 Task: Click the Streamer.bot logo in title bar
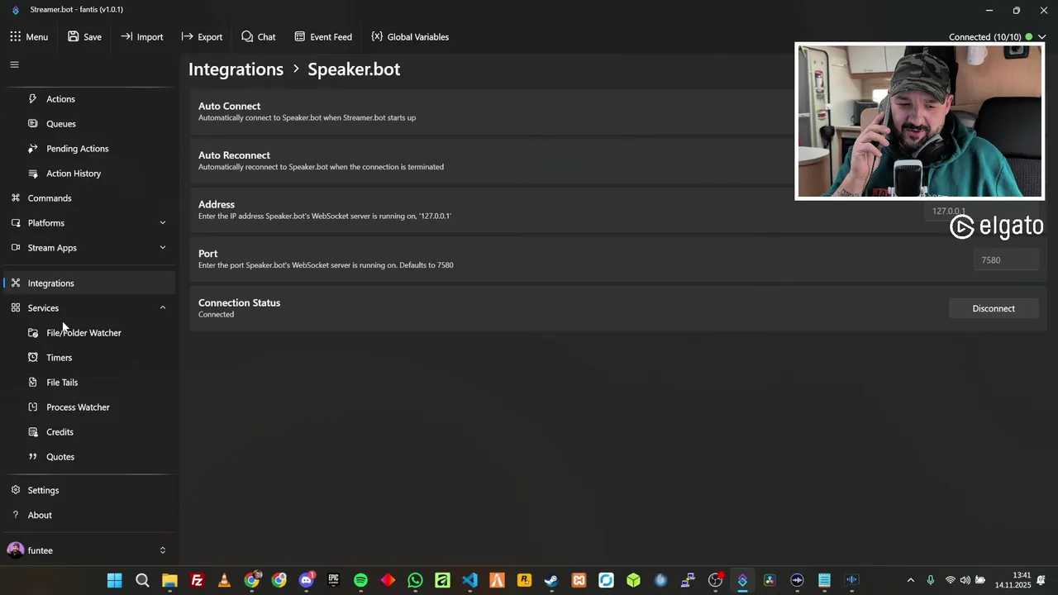(15, 10)
